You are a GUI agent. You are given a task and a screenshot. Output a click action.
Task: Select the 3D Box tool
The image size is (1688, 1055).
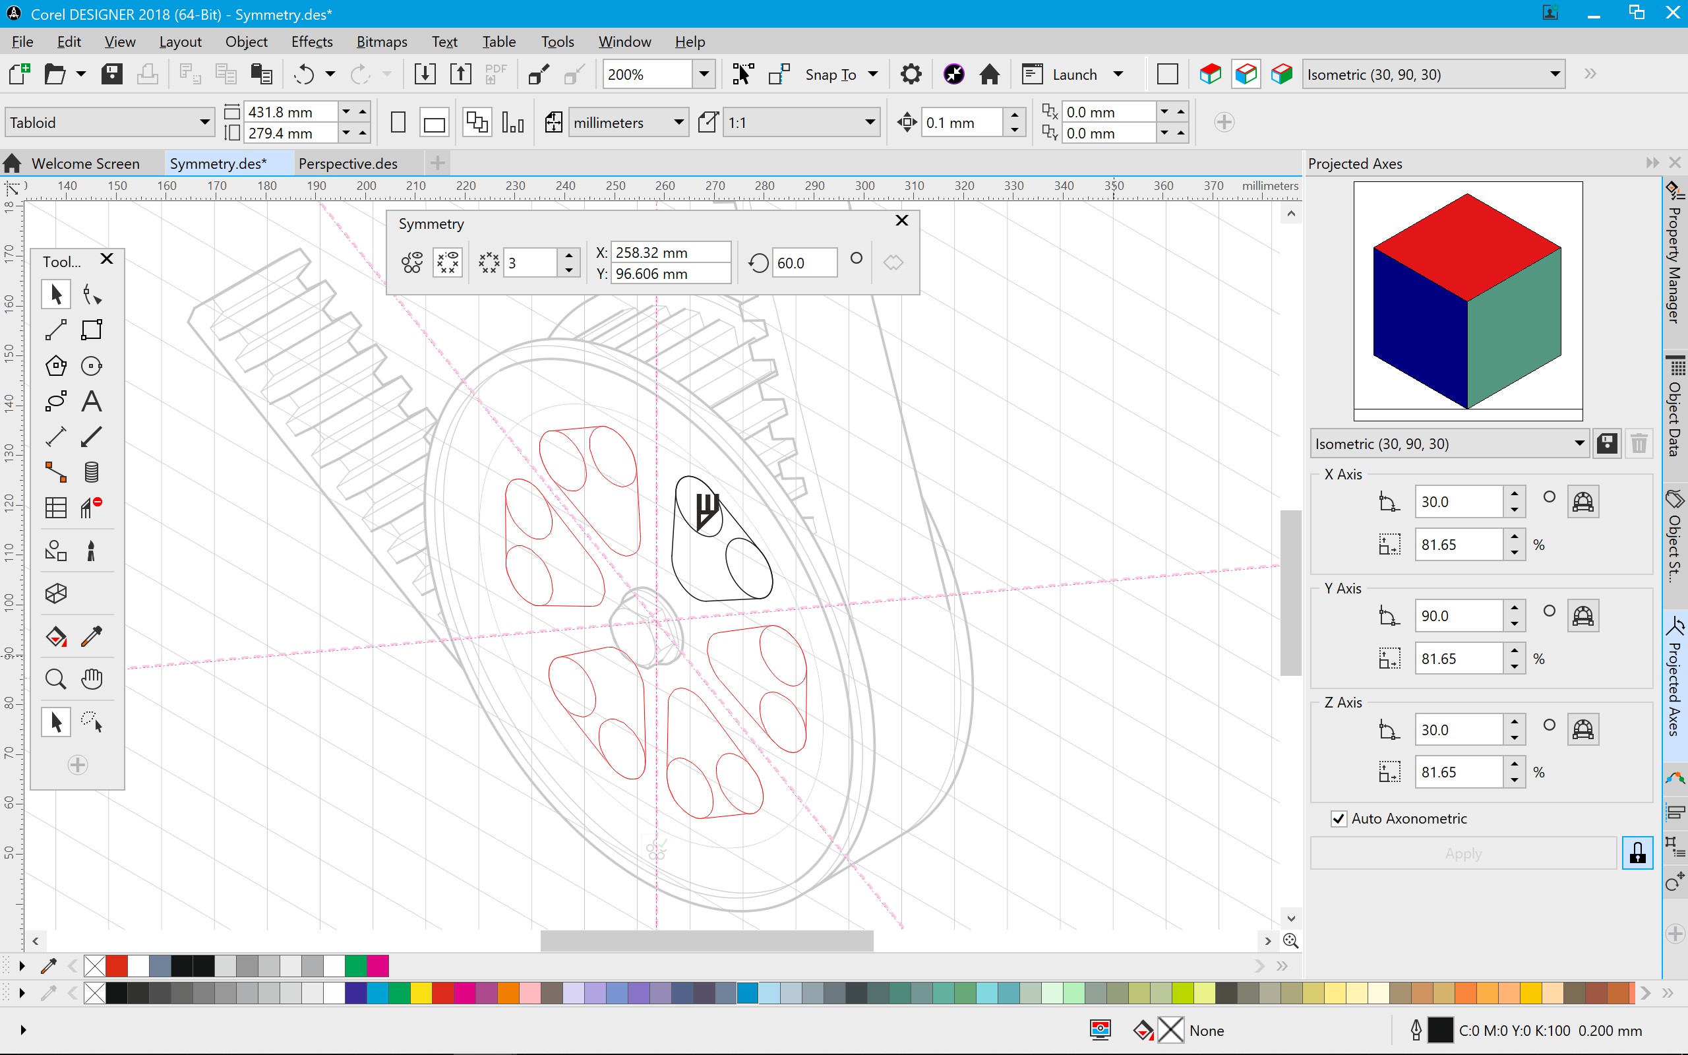[x=56, y=594]
